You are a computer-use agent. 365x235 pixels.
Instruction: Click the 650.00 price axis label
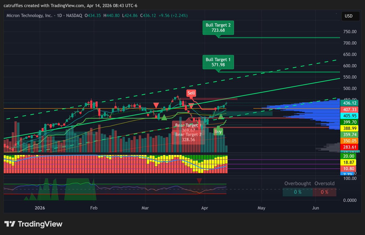(350, 54)
